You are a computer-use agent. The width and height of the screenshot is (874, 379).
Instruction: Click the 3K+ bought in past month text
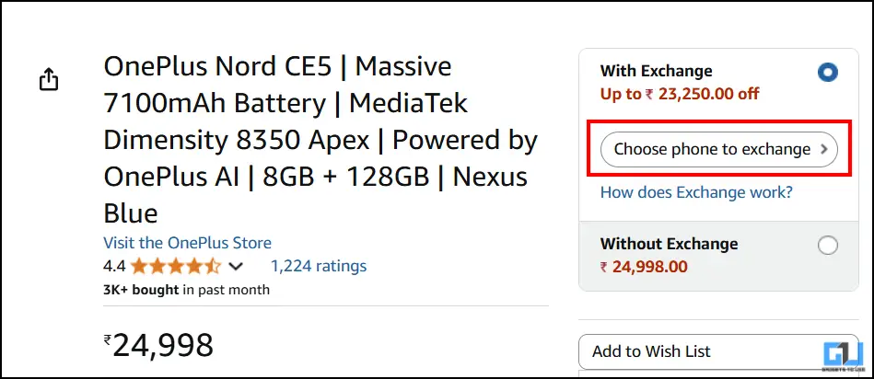click(187, 290)
